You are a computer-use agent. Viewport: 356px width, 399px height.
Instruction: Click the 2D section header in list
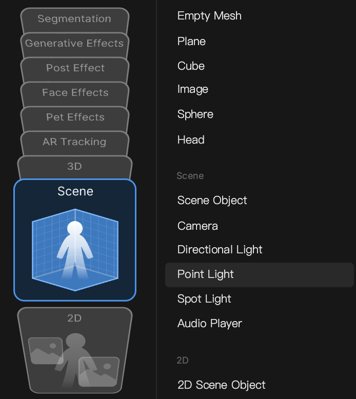pos(183,361)
